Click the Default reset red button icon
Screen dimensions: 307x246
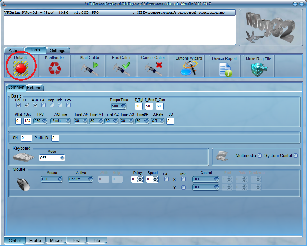tap(21, 68)
